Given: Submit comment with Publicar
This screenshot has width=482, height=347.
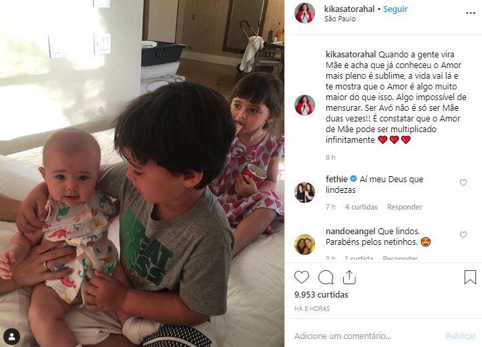Looking at the screenshot, I should tap(460, 336).
